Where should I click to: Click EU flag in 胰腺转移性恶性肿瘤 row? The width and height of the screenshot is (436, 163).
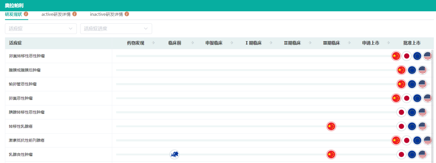(x=412, y=112)
